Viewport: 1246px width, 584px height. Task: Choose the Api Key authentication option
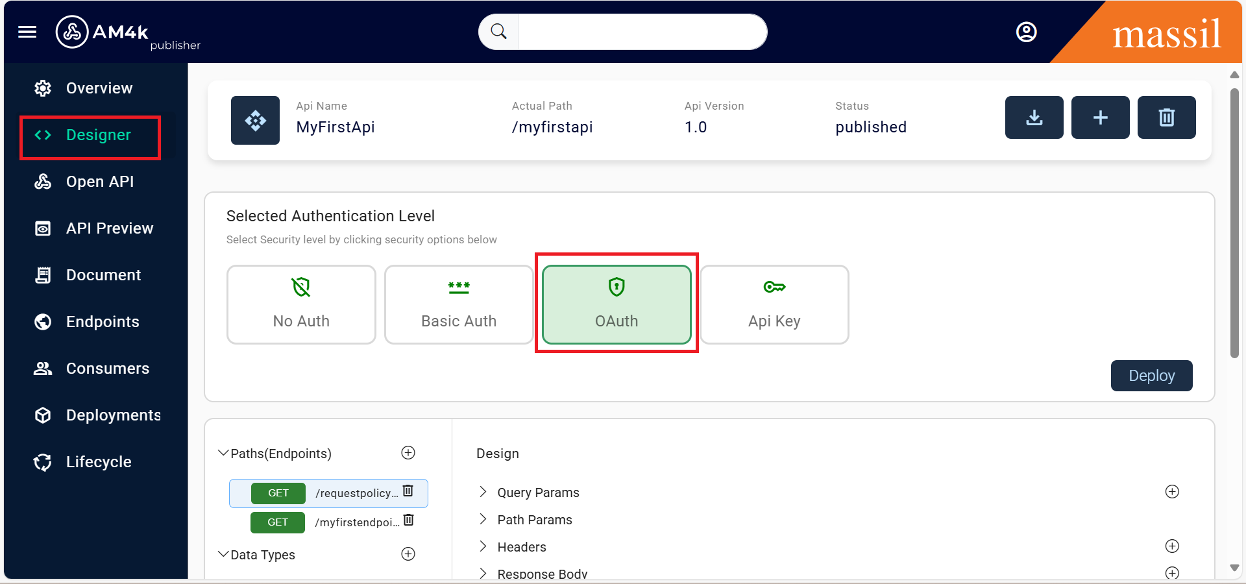point(774,304)
